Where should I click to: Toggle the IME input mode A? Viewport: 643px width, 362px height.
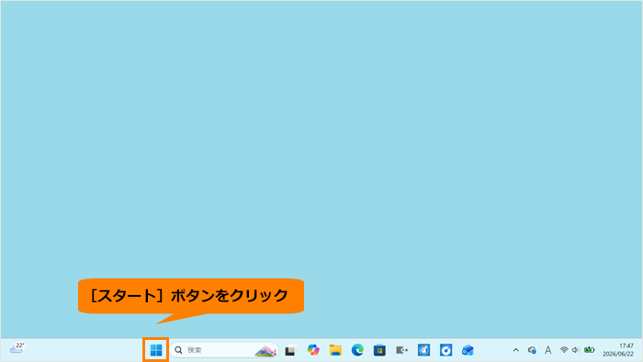click(547, 350)
